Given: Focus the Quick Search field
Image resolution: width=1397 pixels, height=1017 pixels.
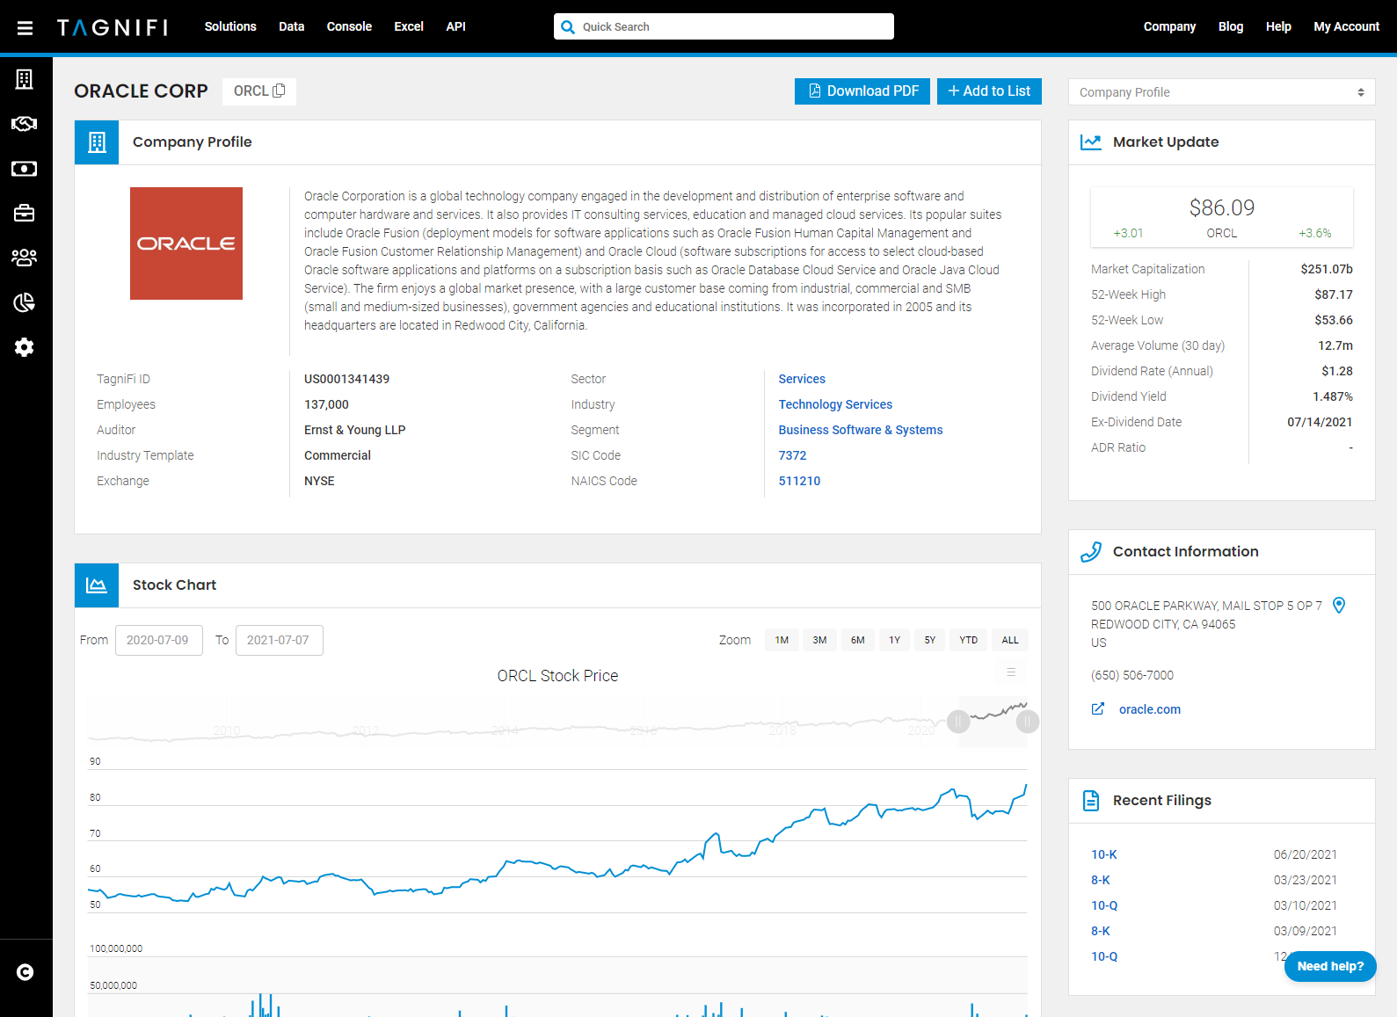Looking at the screenshot, I should [x=724, y=26].
